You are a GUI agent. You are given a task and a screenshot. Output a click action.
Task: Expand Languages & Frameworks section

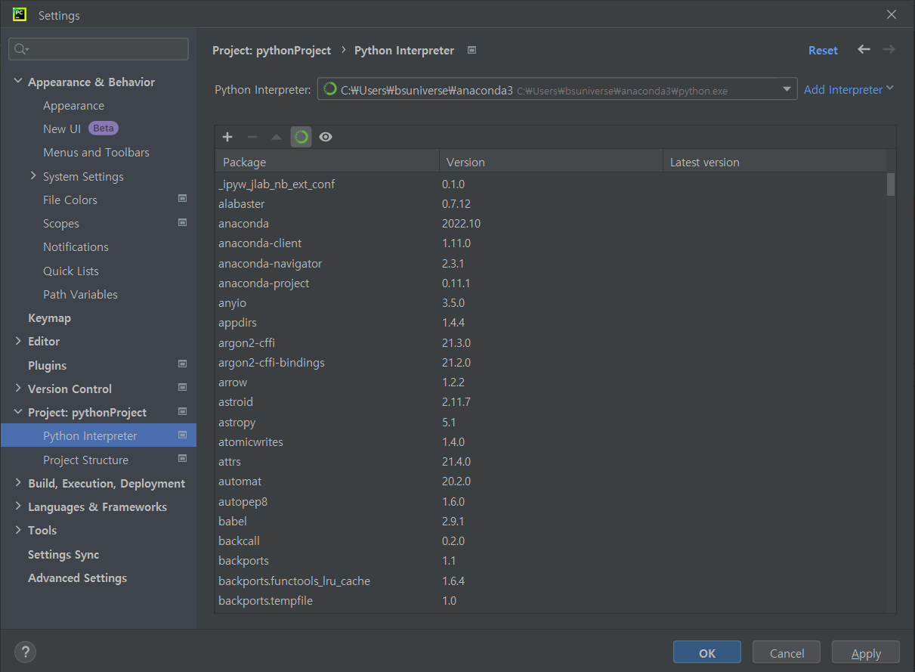pos(18,506)
